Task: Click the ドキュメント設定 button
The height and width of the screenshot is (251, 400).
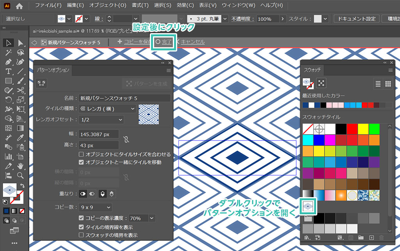Action: [356, 19]
